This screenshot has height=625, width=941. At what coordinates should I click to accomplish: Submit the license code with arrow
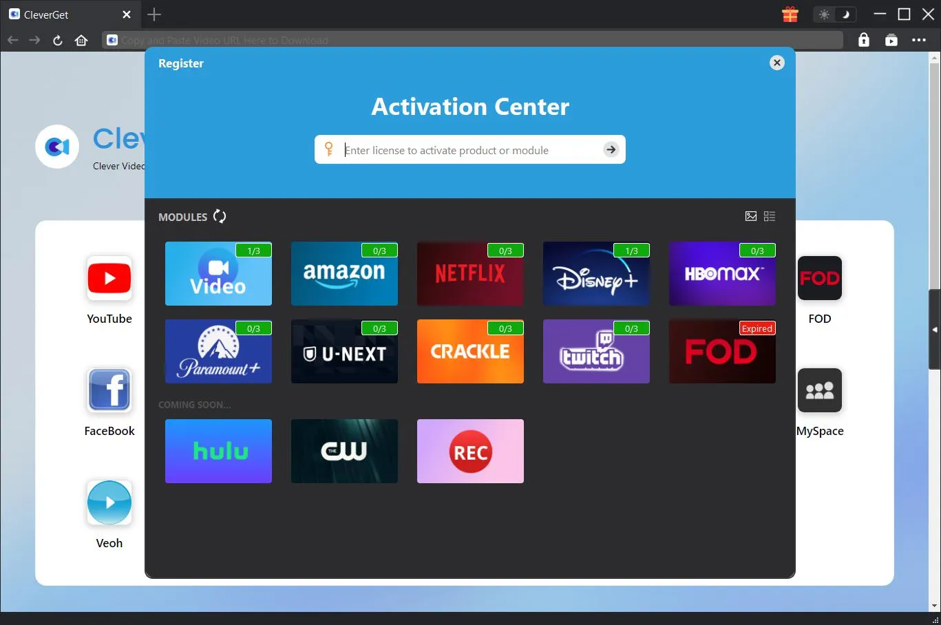(611, 149)
